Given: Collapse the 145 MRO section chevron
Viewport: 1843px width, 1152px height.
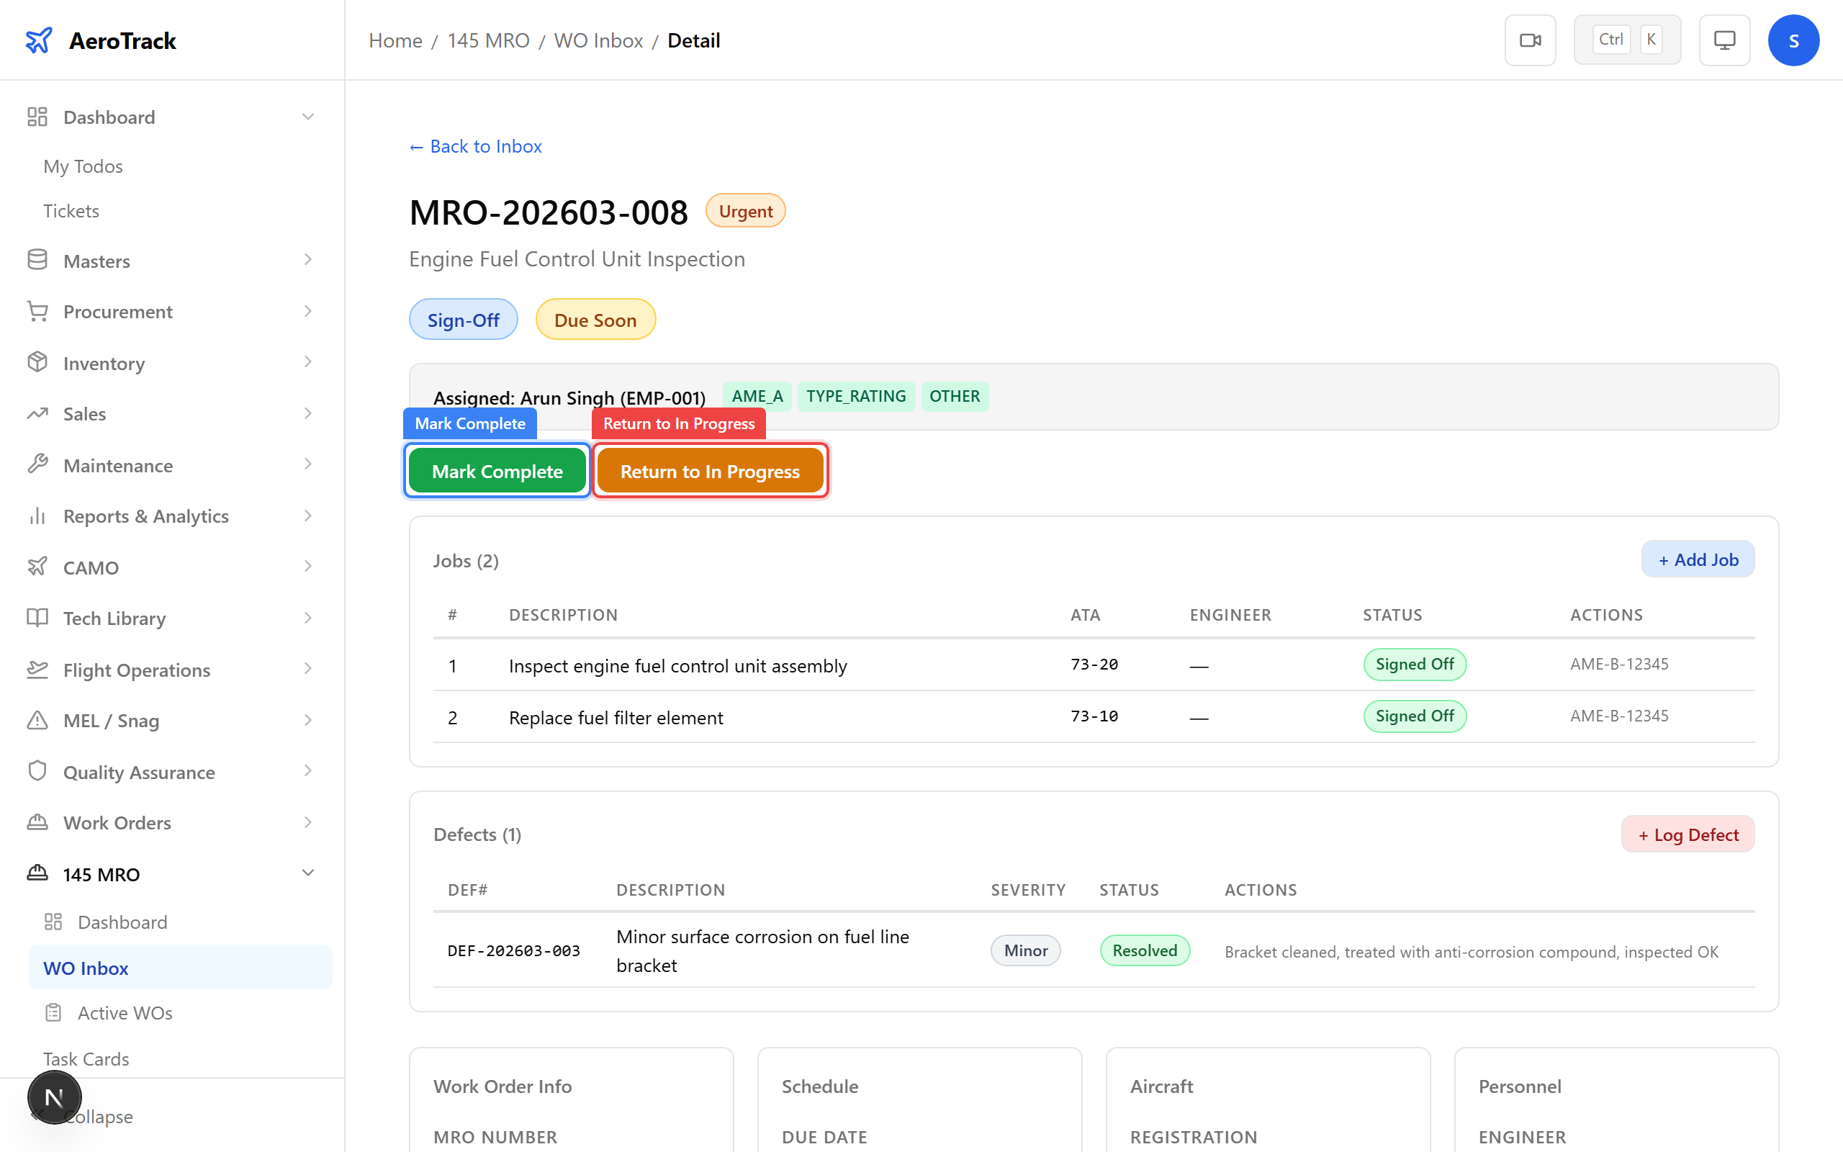Looking at the screenshot, I should click(x=307, y=873).
